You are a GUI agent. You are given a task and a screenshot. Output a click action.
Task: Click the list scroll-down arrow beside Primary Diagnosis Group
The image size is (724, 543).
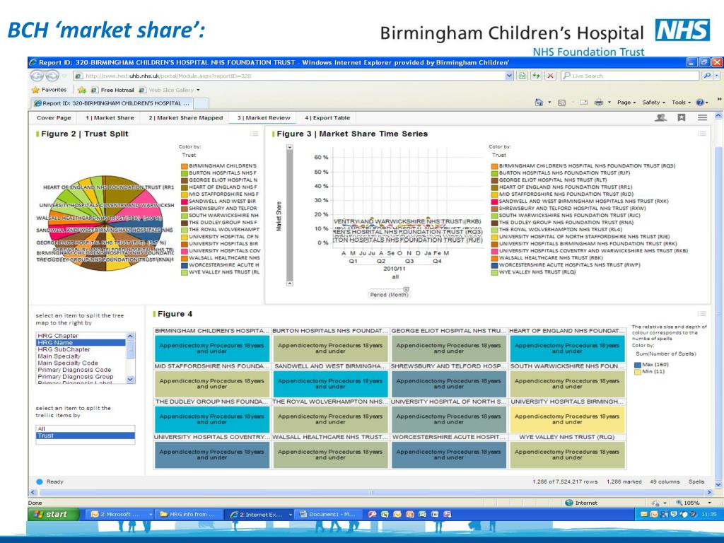click(130, 379)
